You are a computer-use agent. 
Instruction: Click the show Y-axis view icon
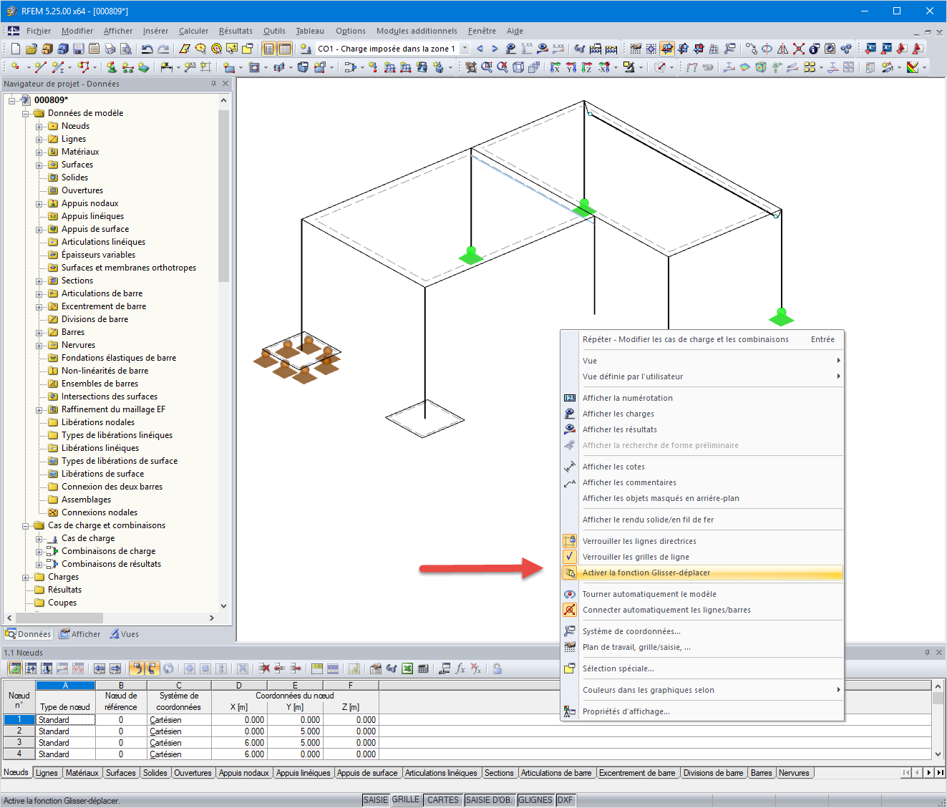[x=570, y=67]
